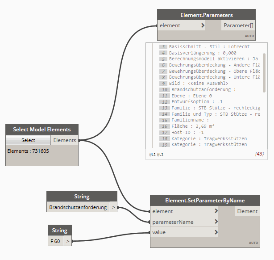Click the Brandschutzanforderung string text field
274x260 pixels.
pyautogui.click(x=78, y=207)
